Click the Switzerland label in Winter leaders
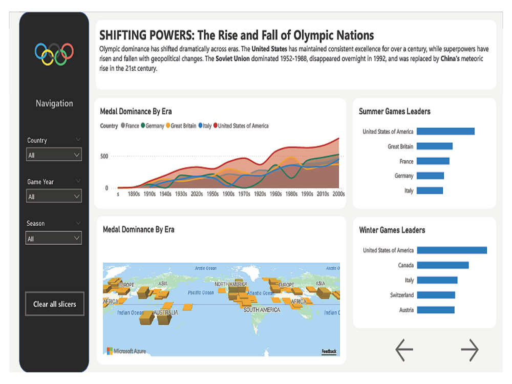Screen dimensions: 512x384 [401, 295]
